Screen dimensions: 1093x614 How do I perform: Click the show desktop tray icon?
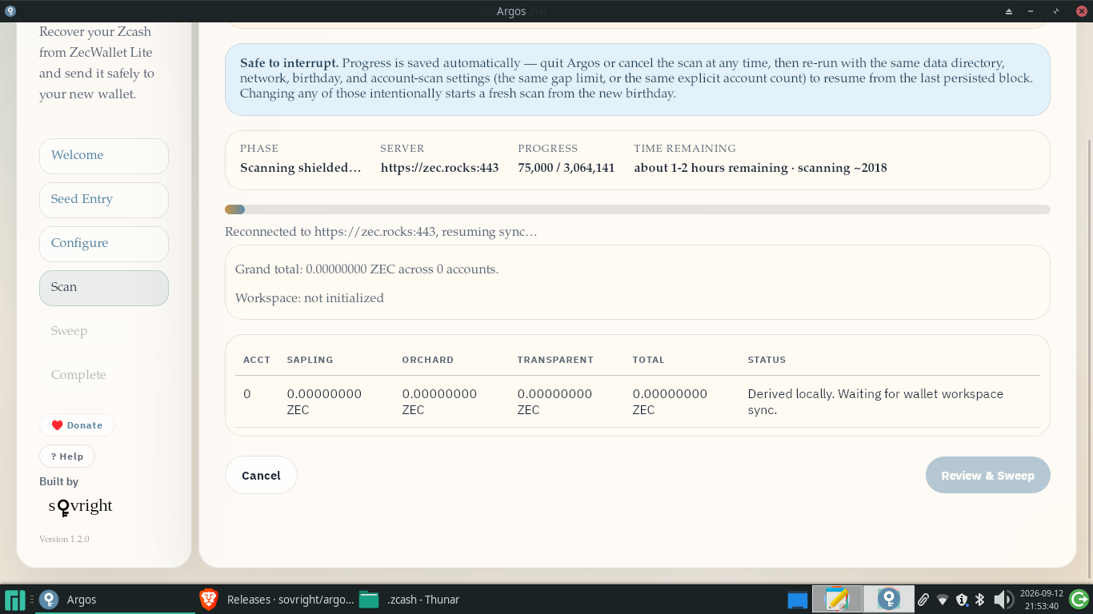(798, 600)
